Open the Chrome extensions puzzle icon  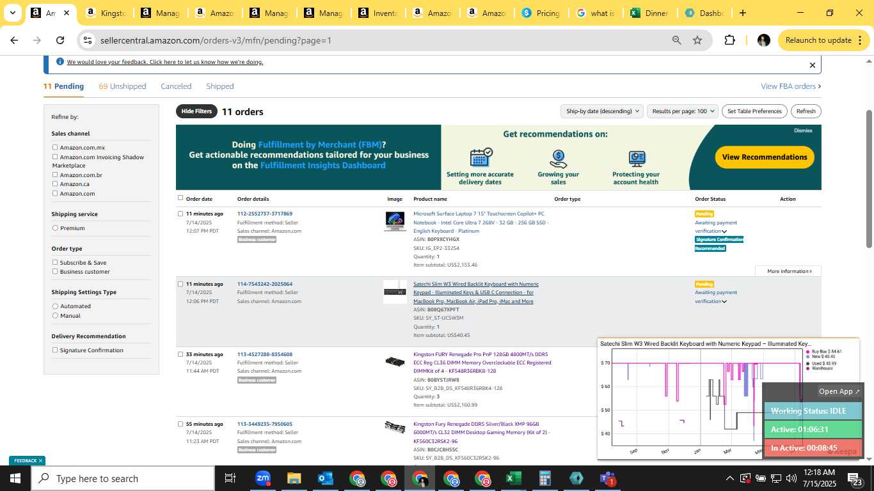[729, 40]
